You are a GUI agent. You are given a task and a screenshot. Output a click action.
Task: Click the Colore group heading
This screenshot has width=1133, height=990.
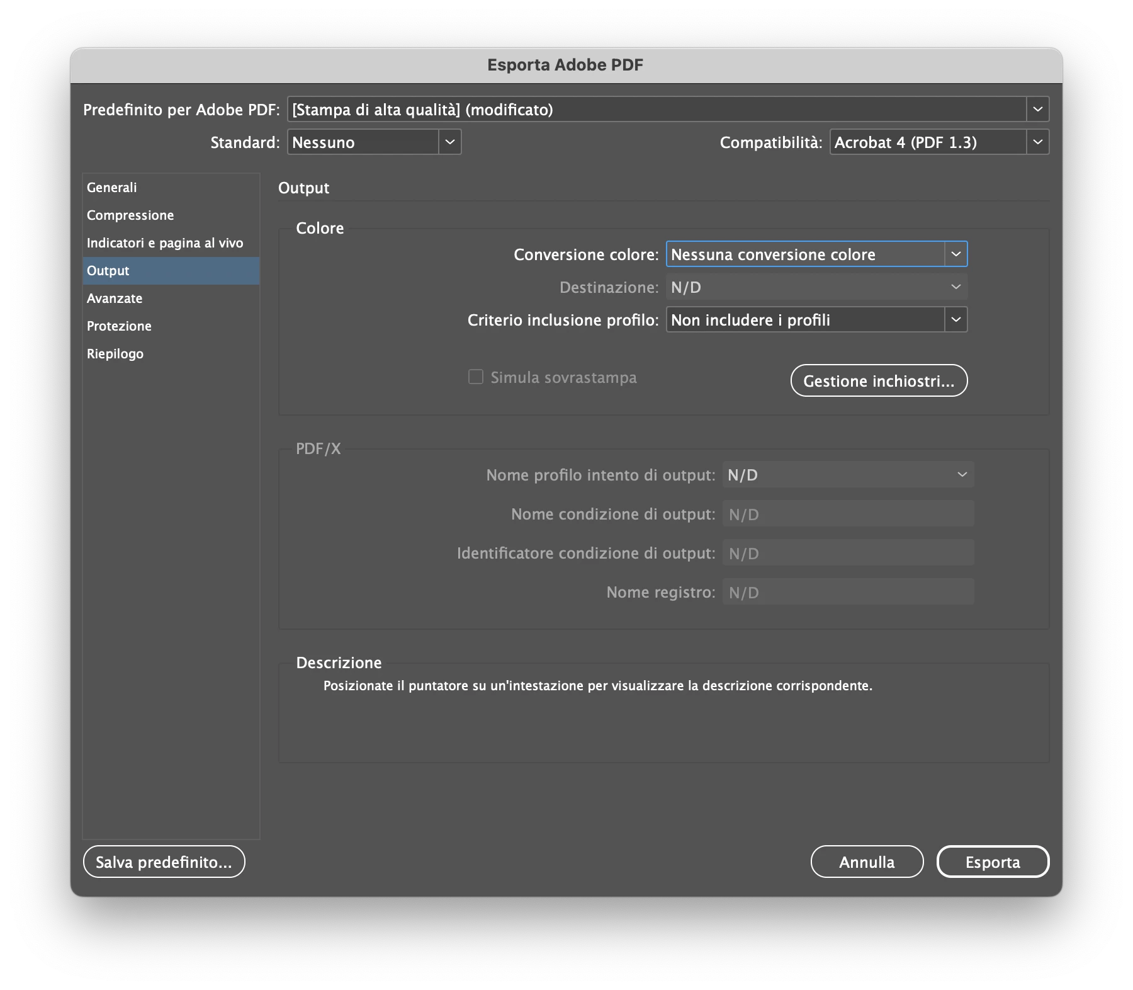[320, 228]
